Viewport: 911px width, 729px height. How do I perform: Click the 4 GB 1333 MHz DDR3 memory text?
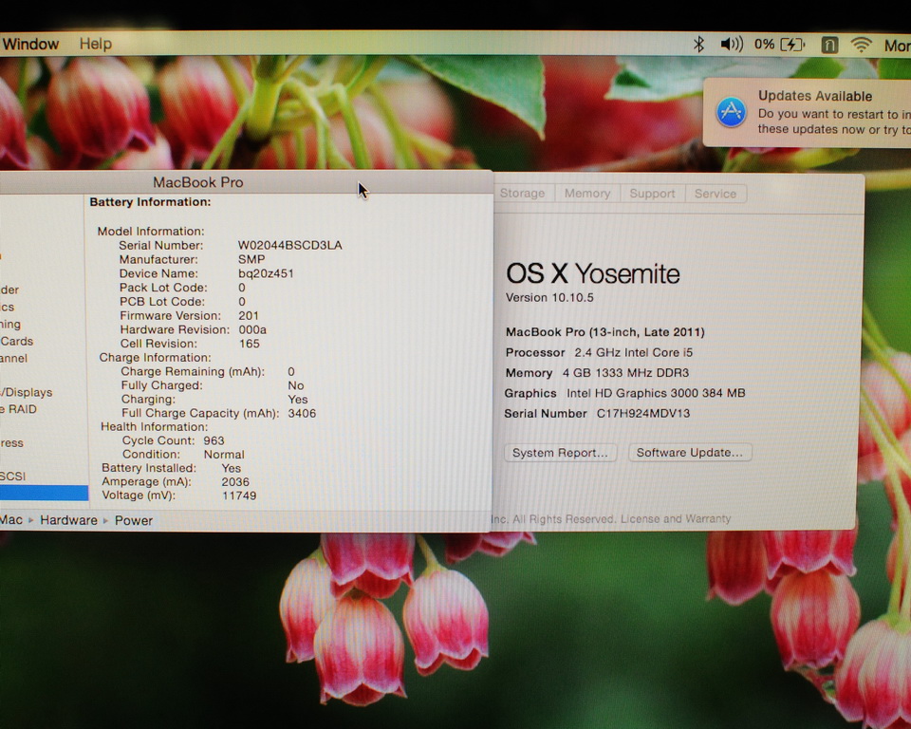pos(625,373)
